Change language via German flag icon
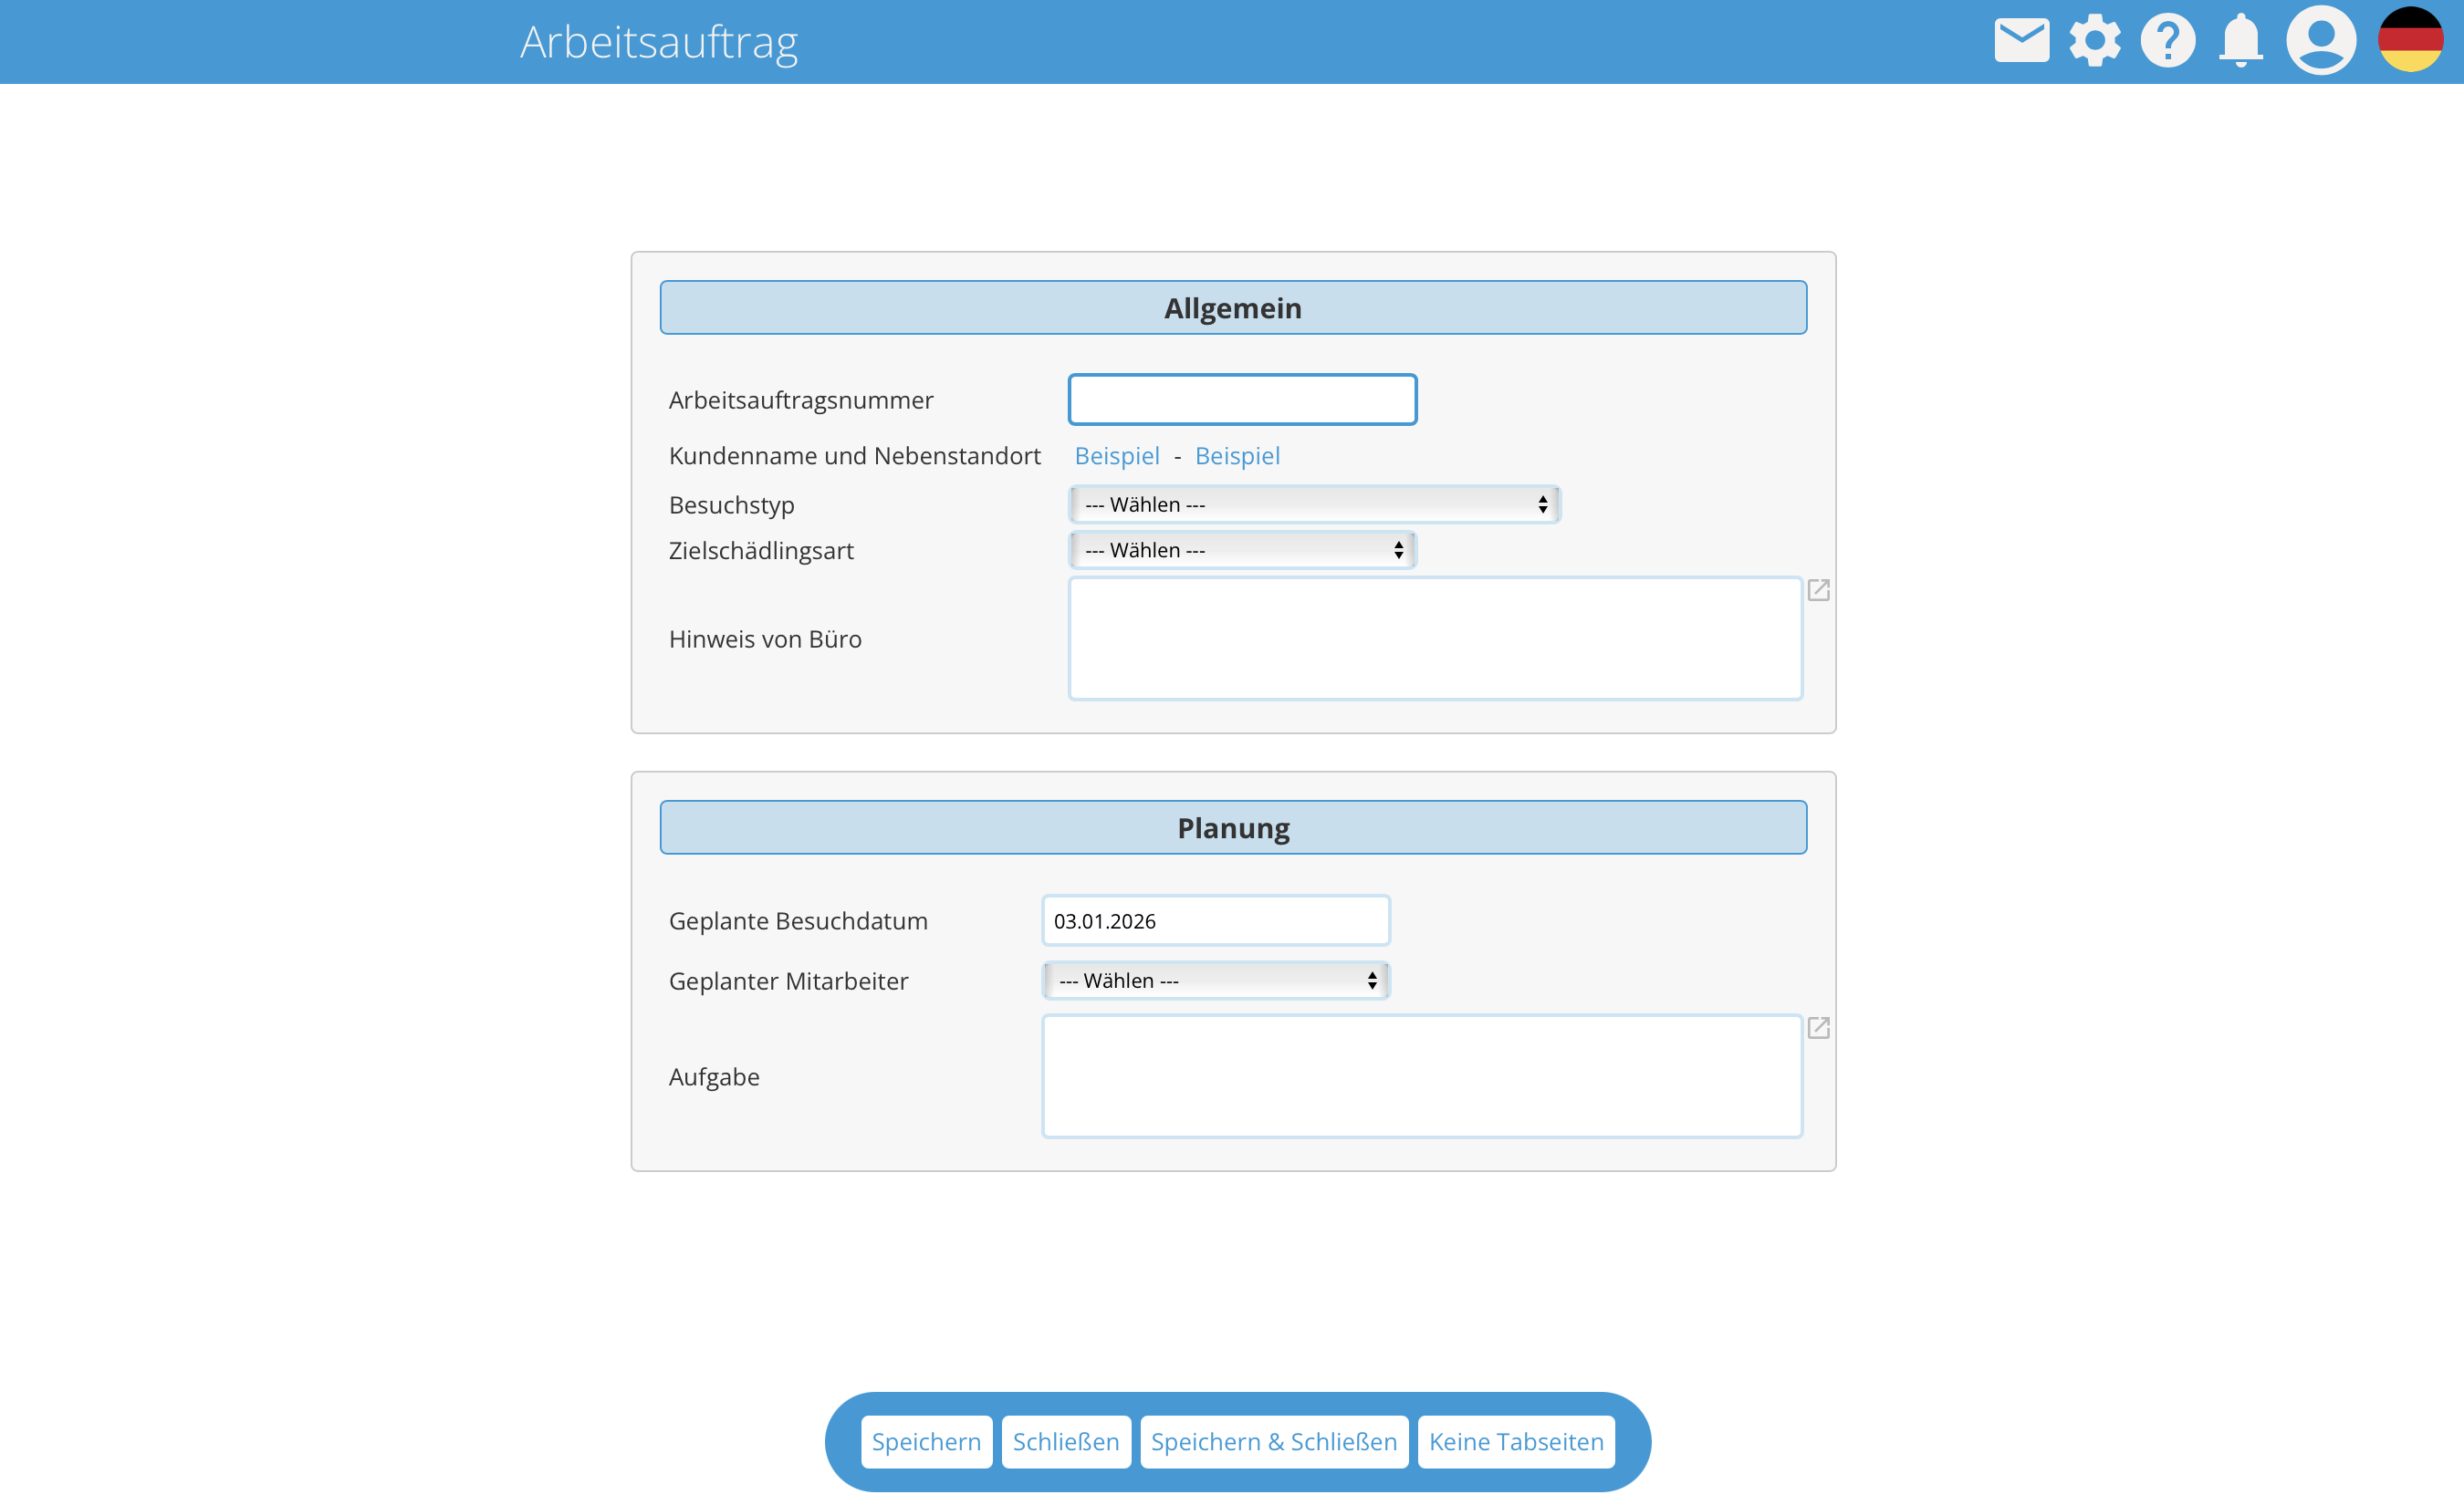 click(x=2409, y=41)
